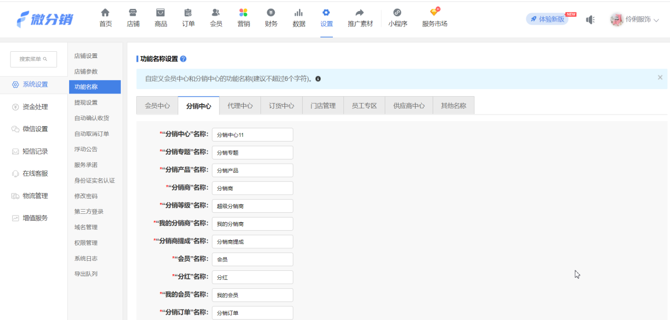This screenshot has width=670, height=320.
Task: Open 微信设置 in left sidebar
Action: tap(35, 129)
